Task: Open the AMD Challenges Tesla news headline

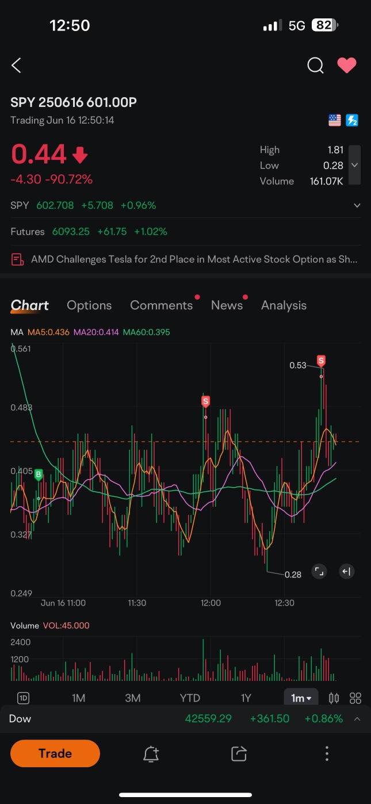Action: click(194, 259)
